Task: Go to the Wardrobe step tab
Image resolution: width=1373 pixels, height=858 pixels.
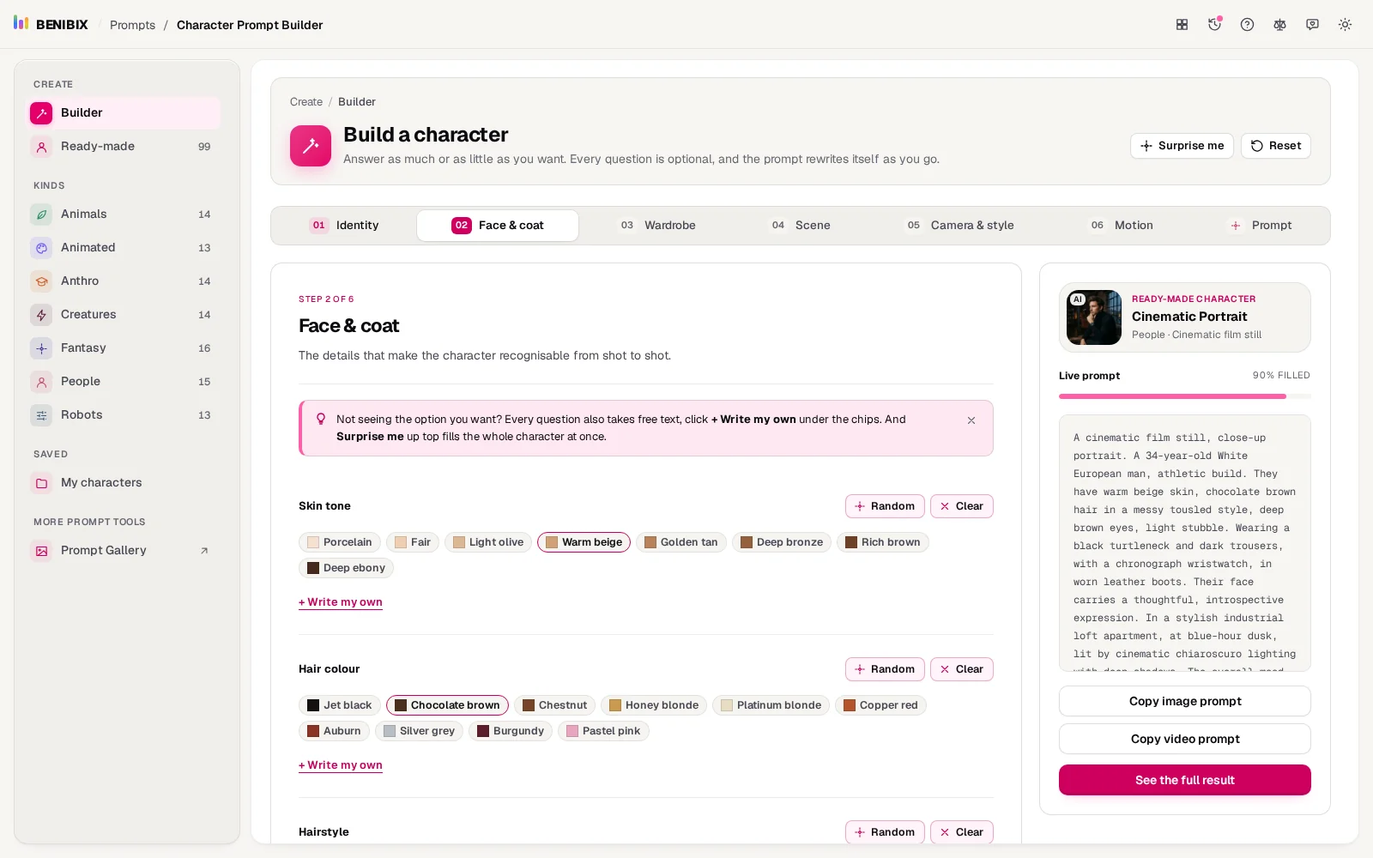Action: pyautogui.click(x=658, y=226)
